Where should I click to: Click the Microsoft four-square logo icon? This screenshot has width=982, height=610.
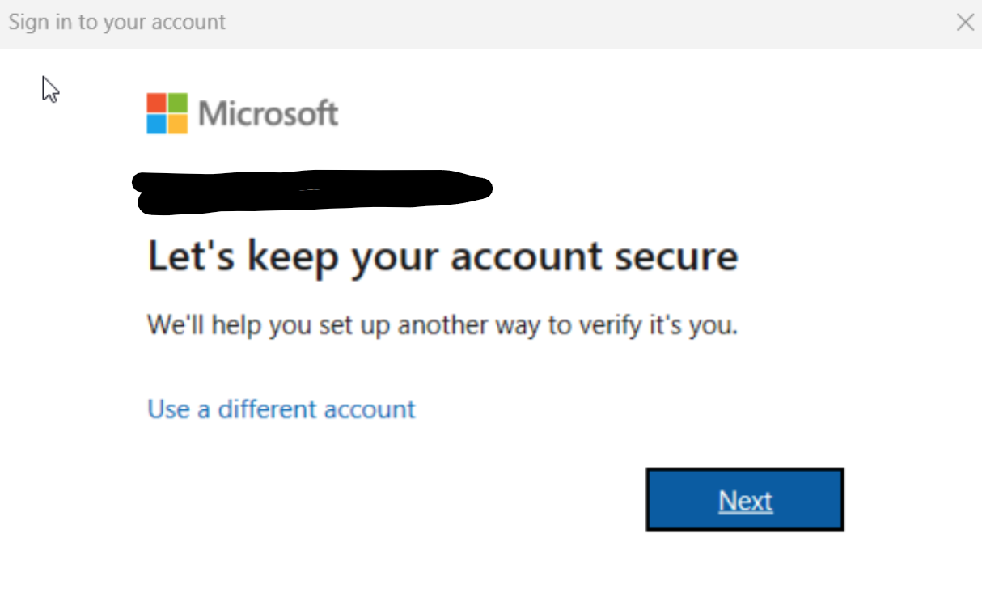(167, 113)
